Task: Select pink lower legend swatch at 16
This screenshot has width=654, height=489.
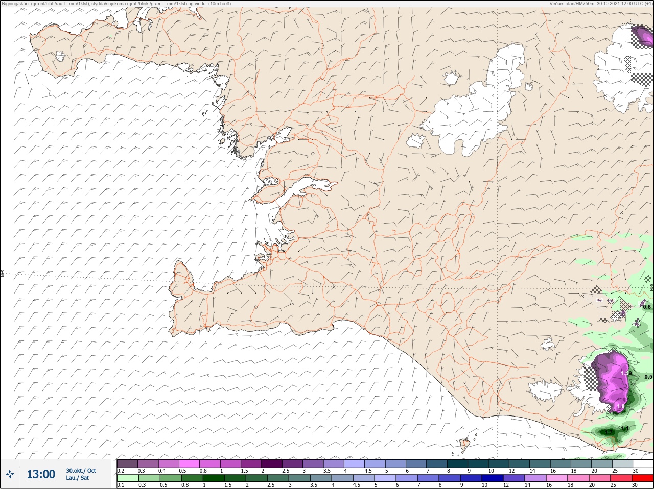Action: coord(557,478)
